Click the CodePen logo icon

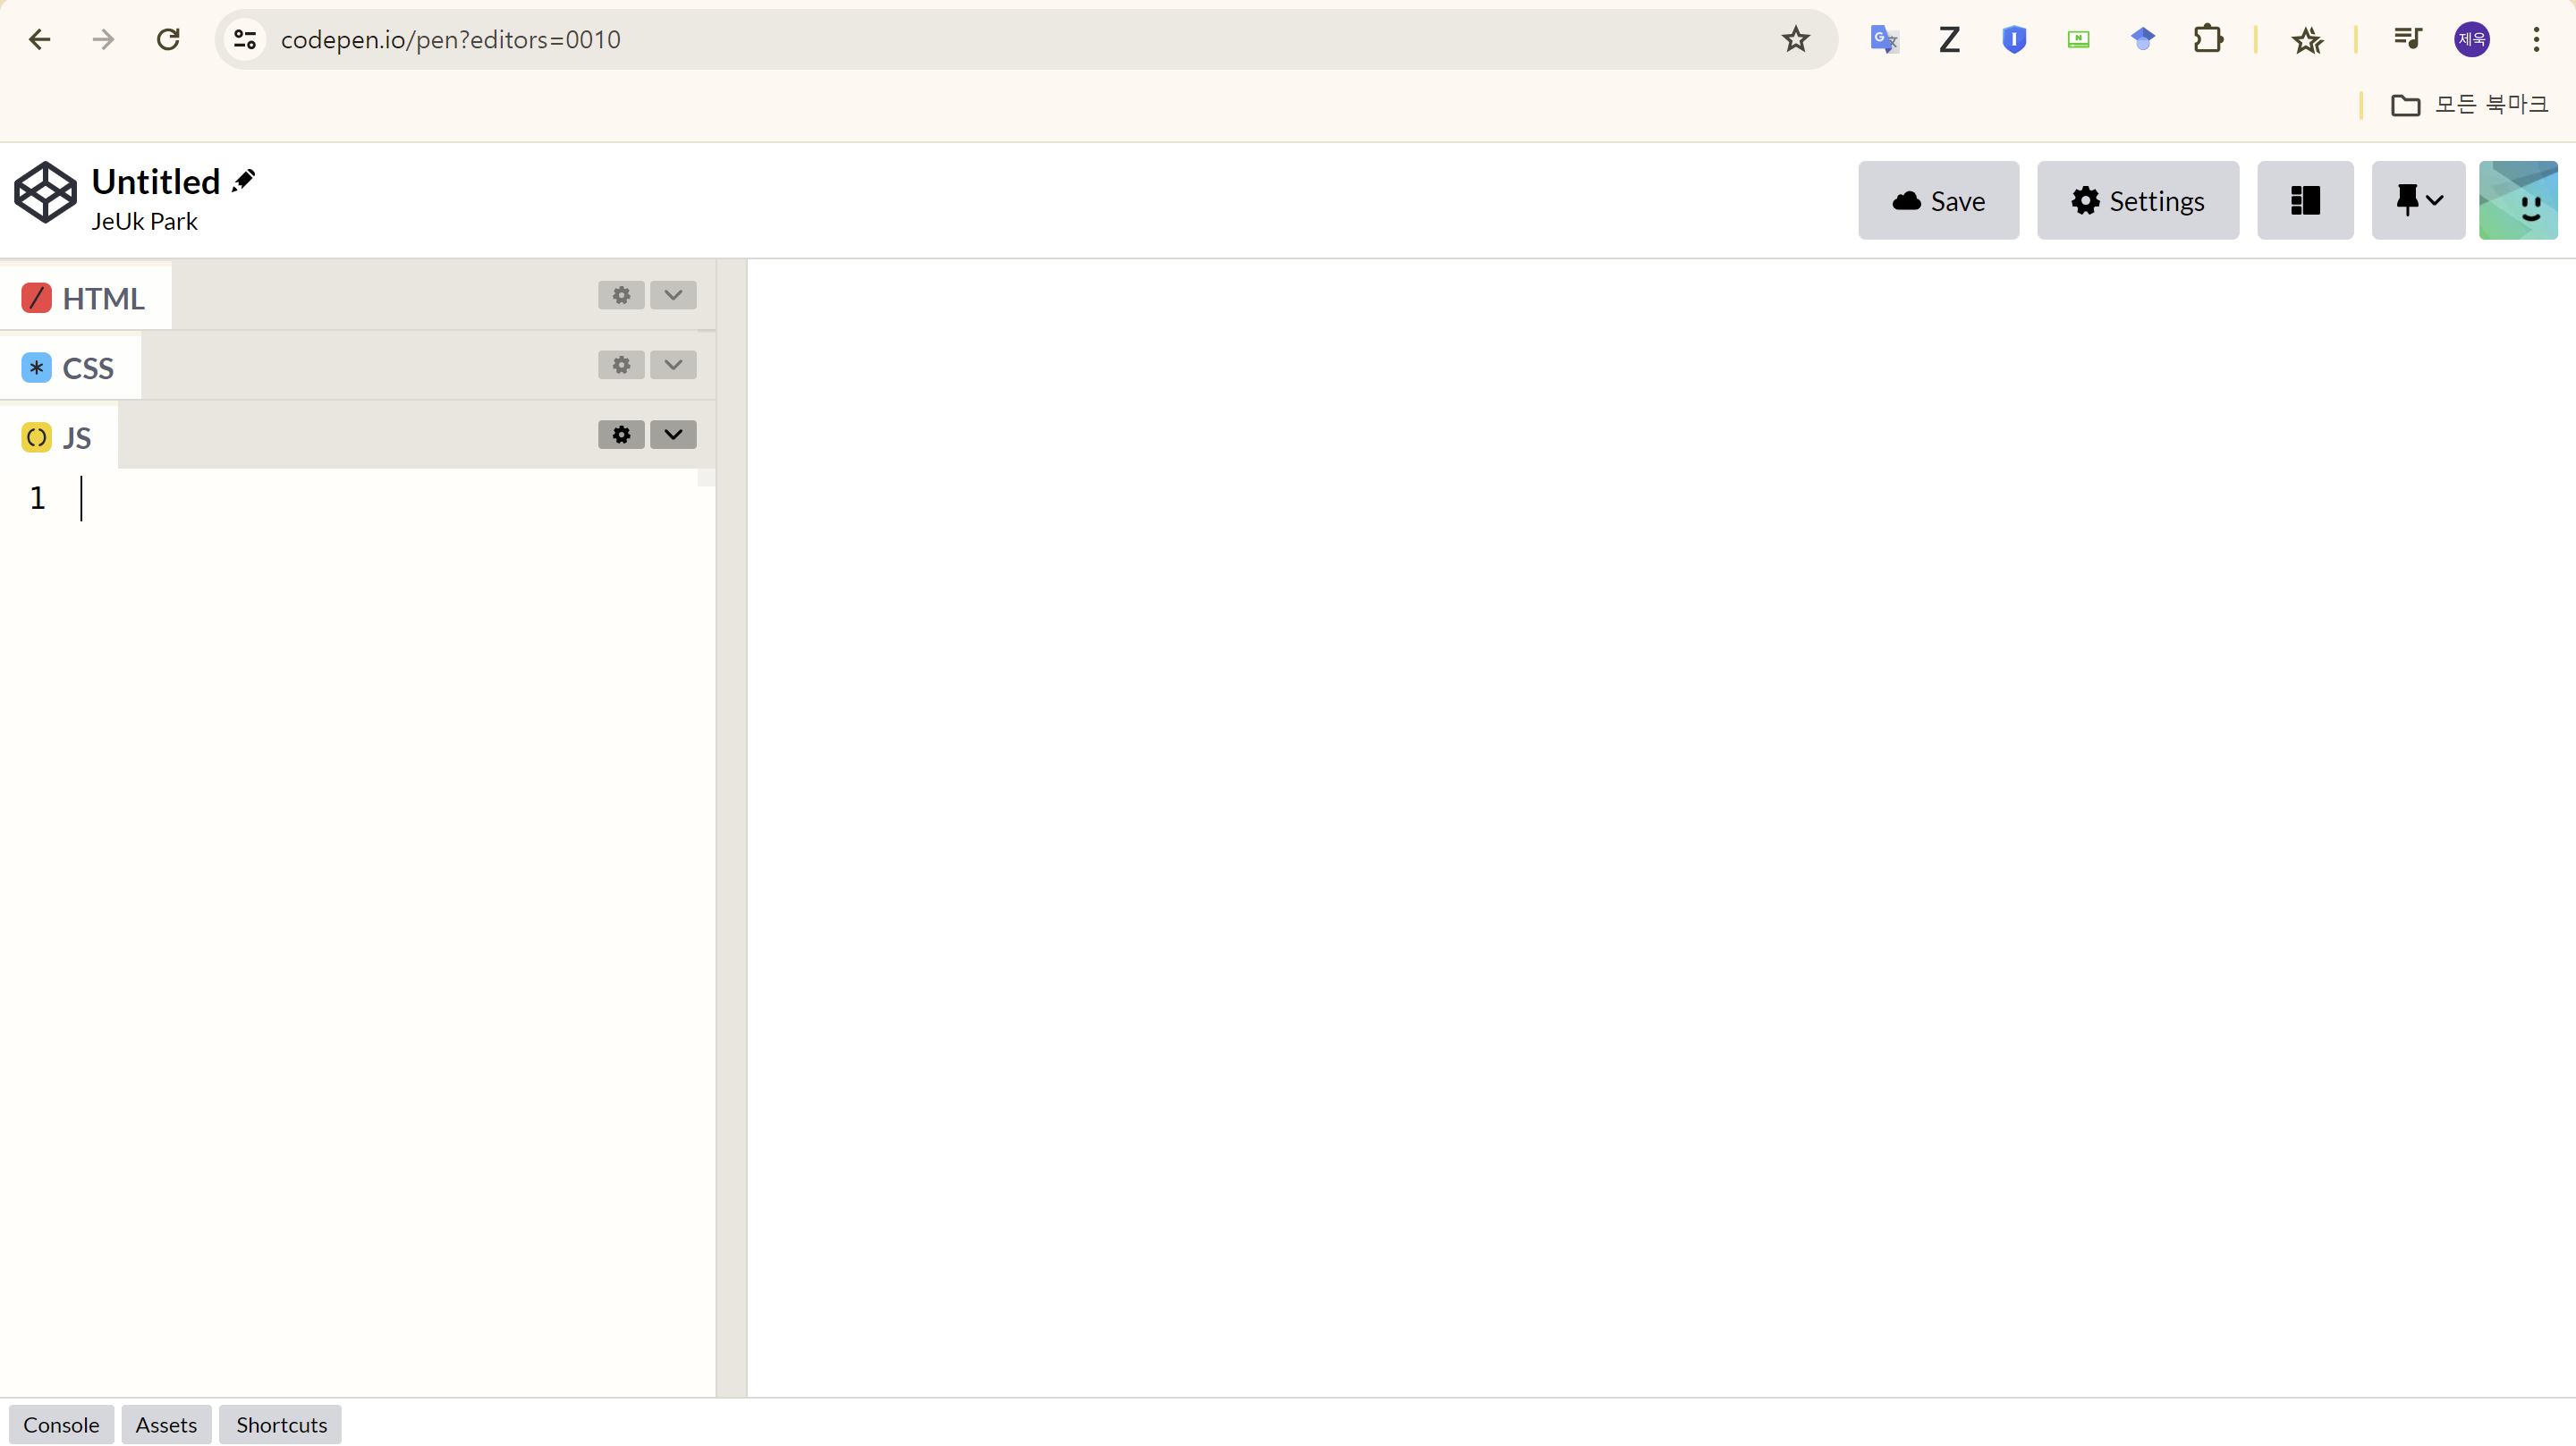pos(45,193)
